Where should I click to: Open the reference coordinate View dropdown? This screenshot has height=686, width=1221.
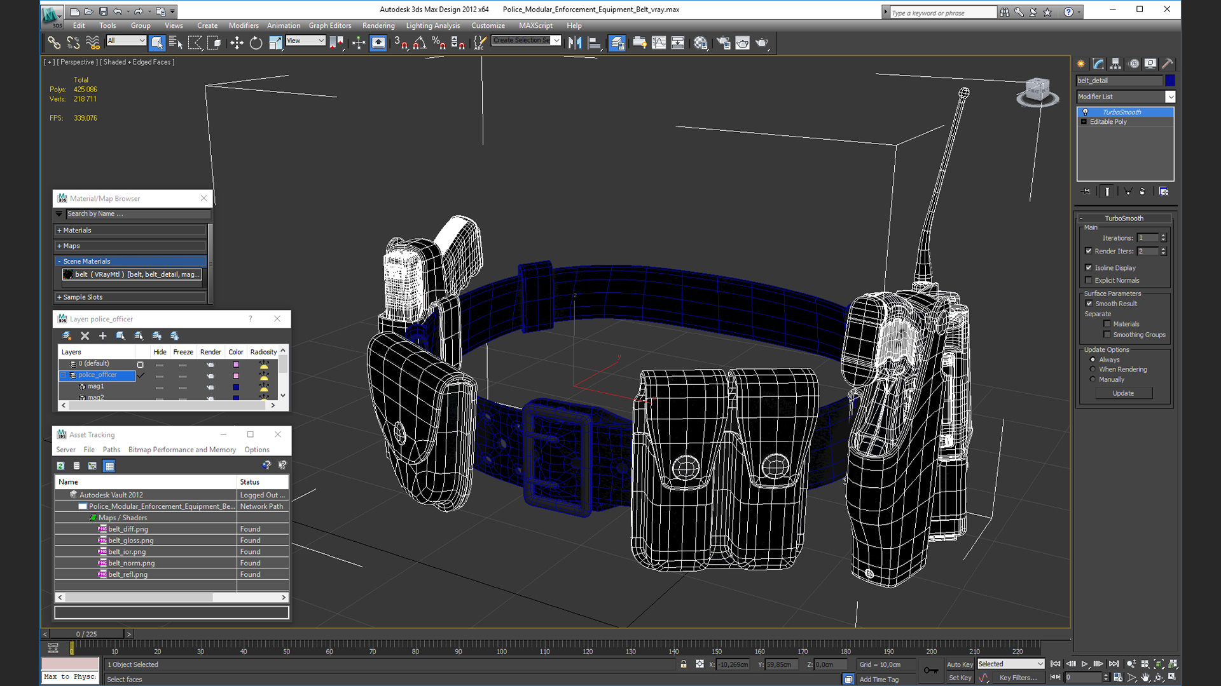point(305,40)
